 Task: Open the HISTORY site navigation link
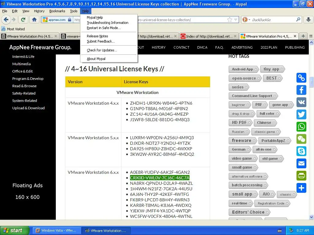(x=159, y=47)
